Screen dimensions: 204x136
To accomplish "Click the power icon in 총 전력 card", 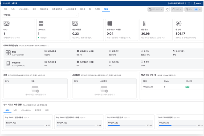I will point(178,23).
